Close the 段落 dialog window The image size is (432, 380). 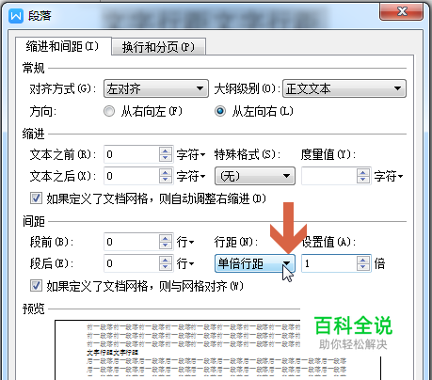click(x=402, y=12)
